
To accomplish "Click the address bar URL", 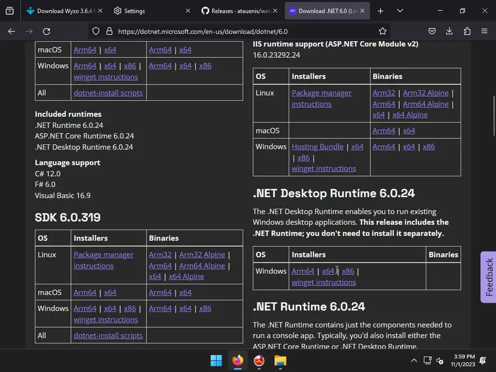I will (203, 31).
